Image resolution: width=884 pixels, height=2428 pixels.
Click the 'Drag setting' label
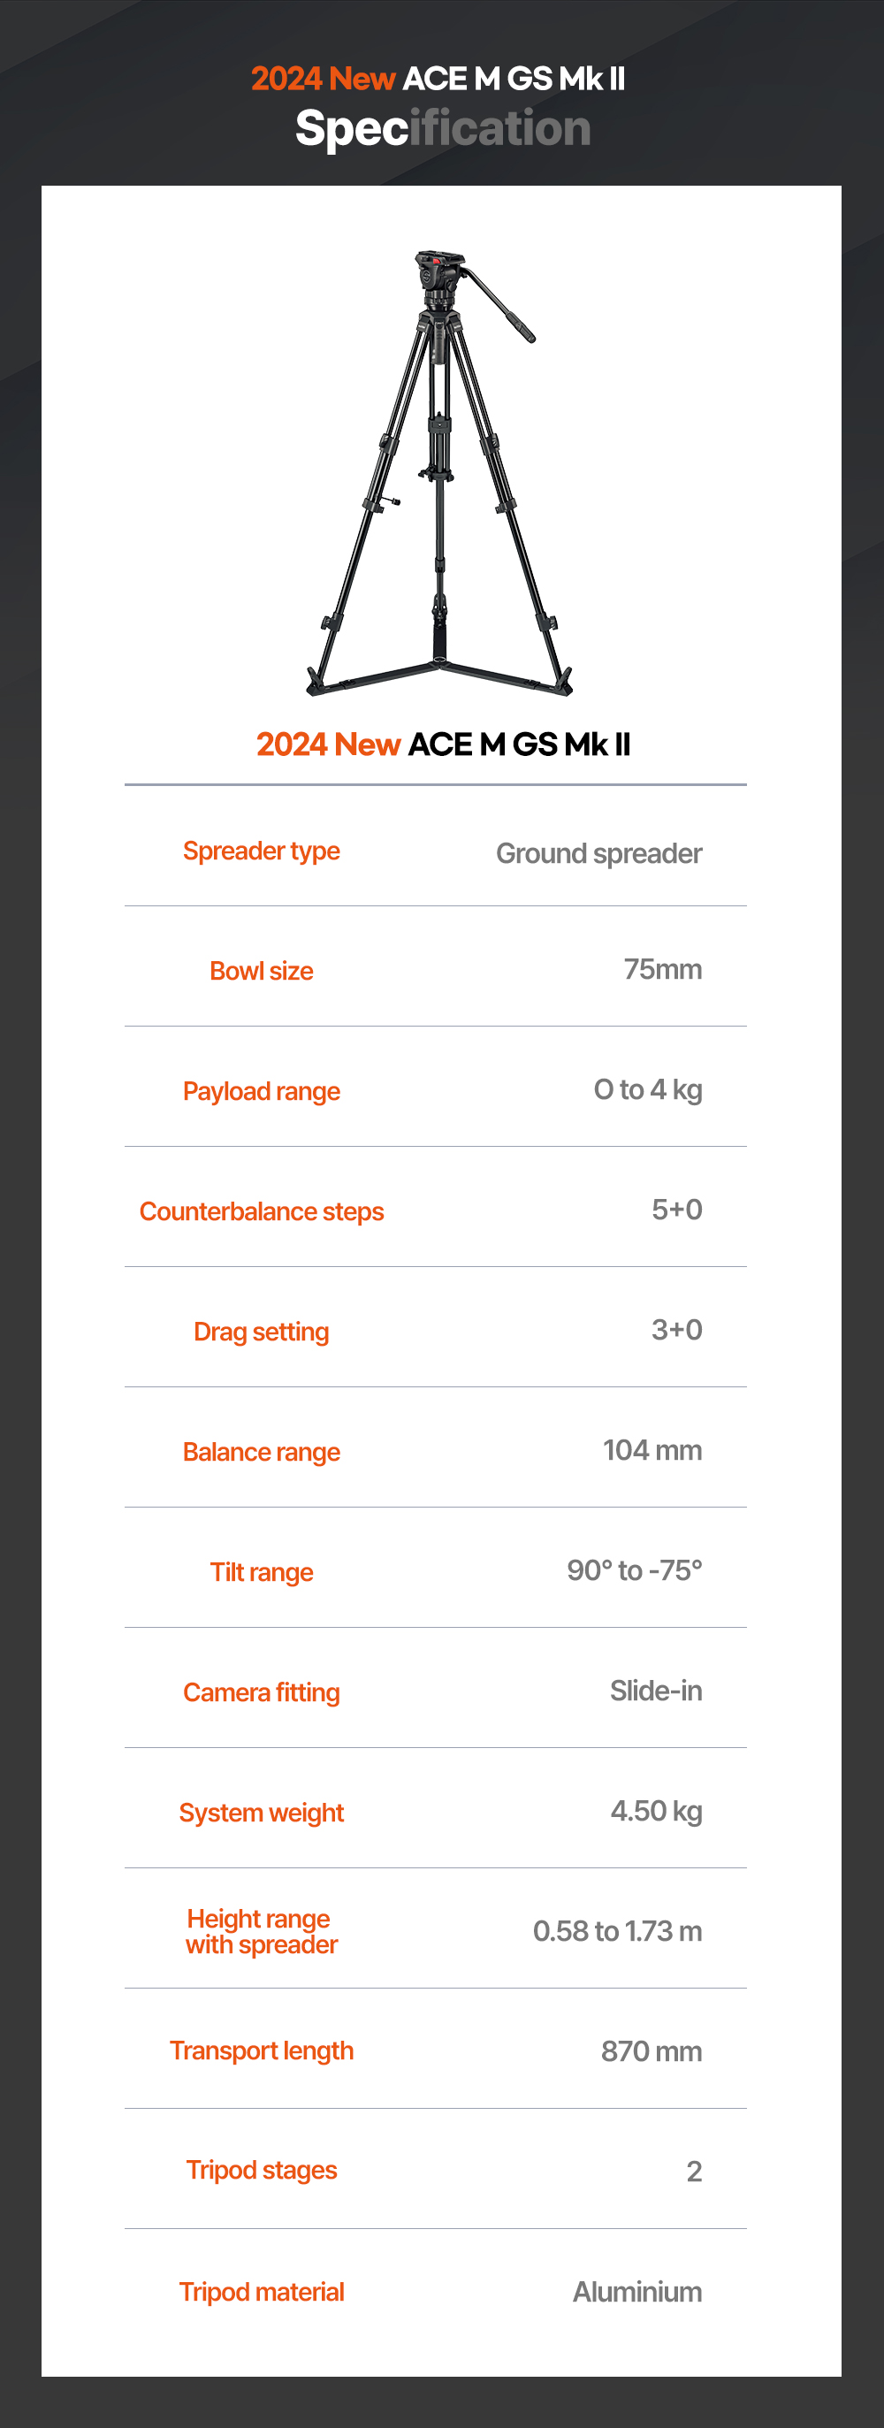pyautogui.click(x=261, y=1332)
